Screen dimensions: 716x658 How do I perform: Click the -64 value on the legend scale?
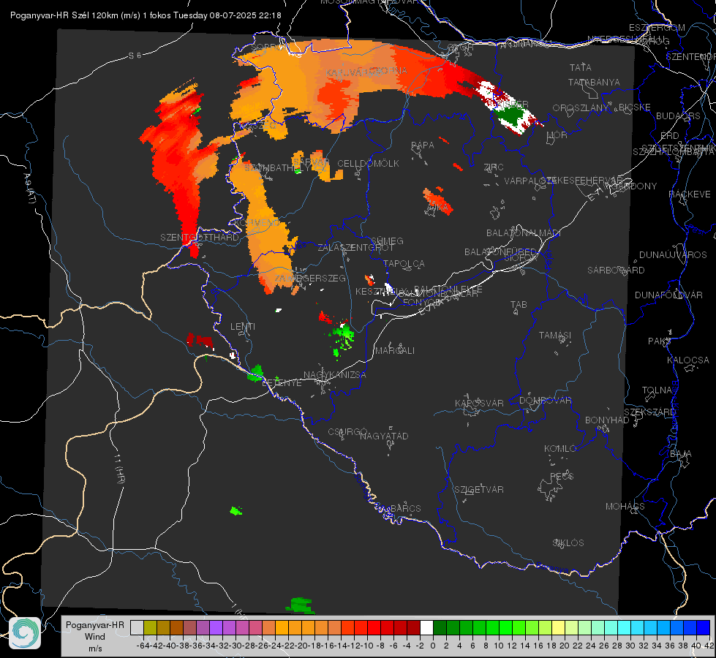(x=143, y=646)
